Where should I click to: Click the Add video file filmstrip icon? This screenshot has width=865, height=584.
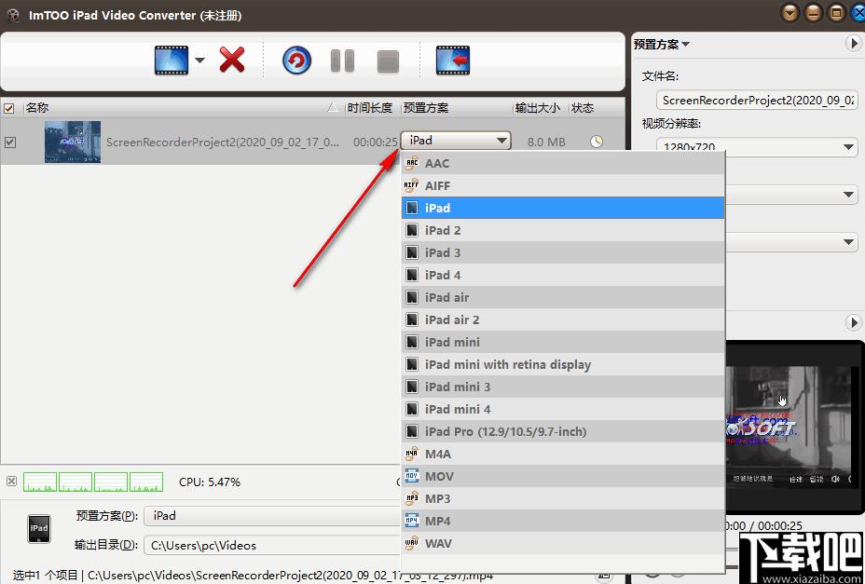pos(171,61)
